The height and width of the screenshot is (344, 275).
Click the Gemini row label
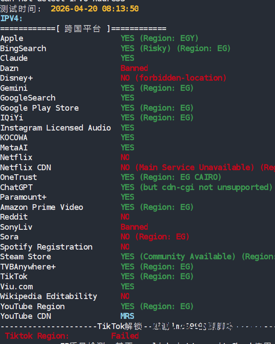(14, 88)
